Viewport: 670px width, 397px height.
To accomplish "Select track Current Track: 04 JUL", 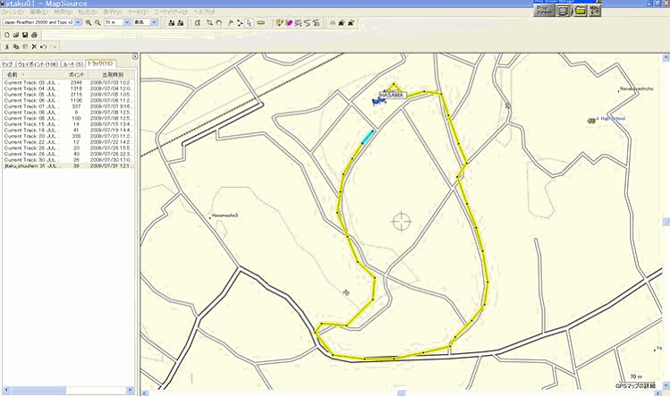I will click(68, 89).
